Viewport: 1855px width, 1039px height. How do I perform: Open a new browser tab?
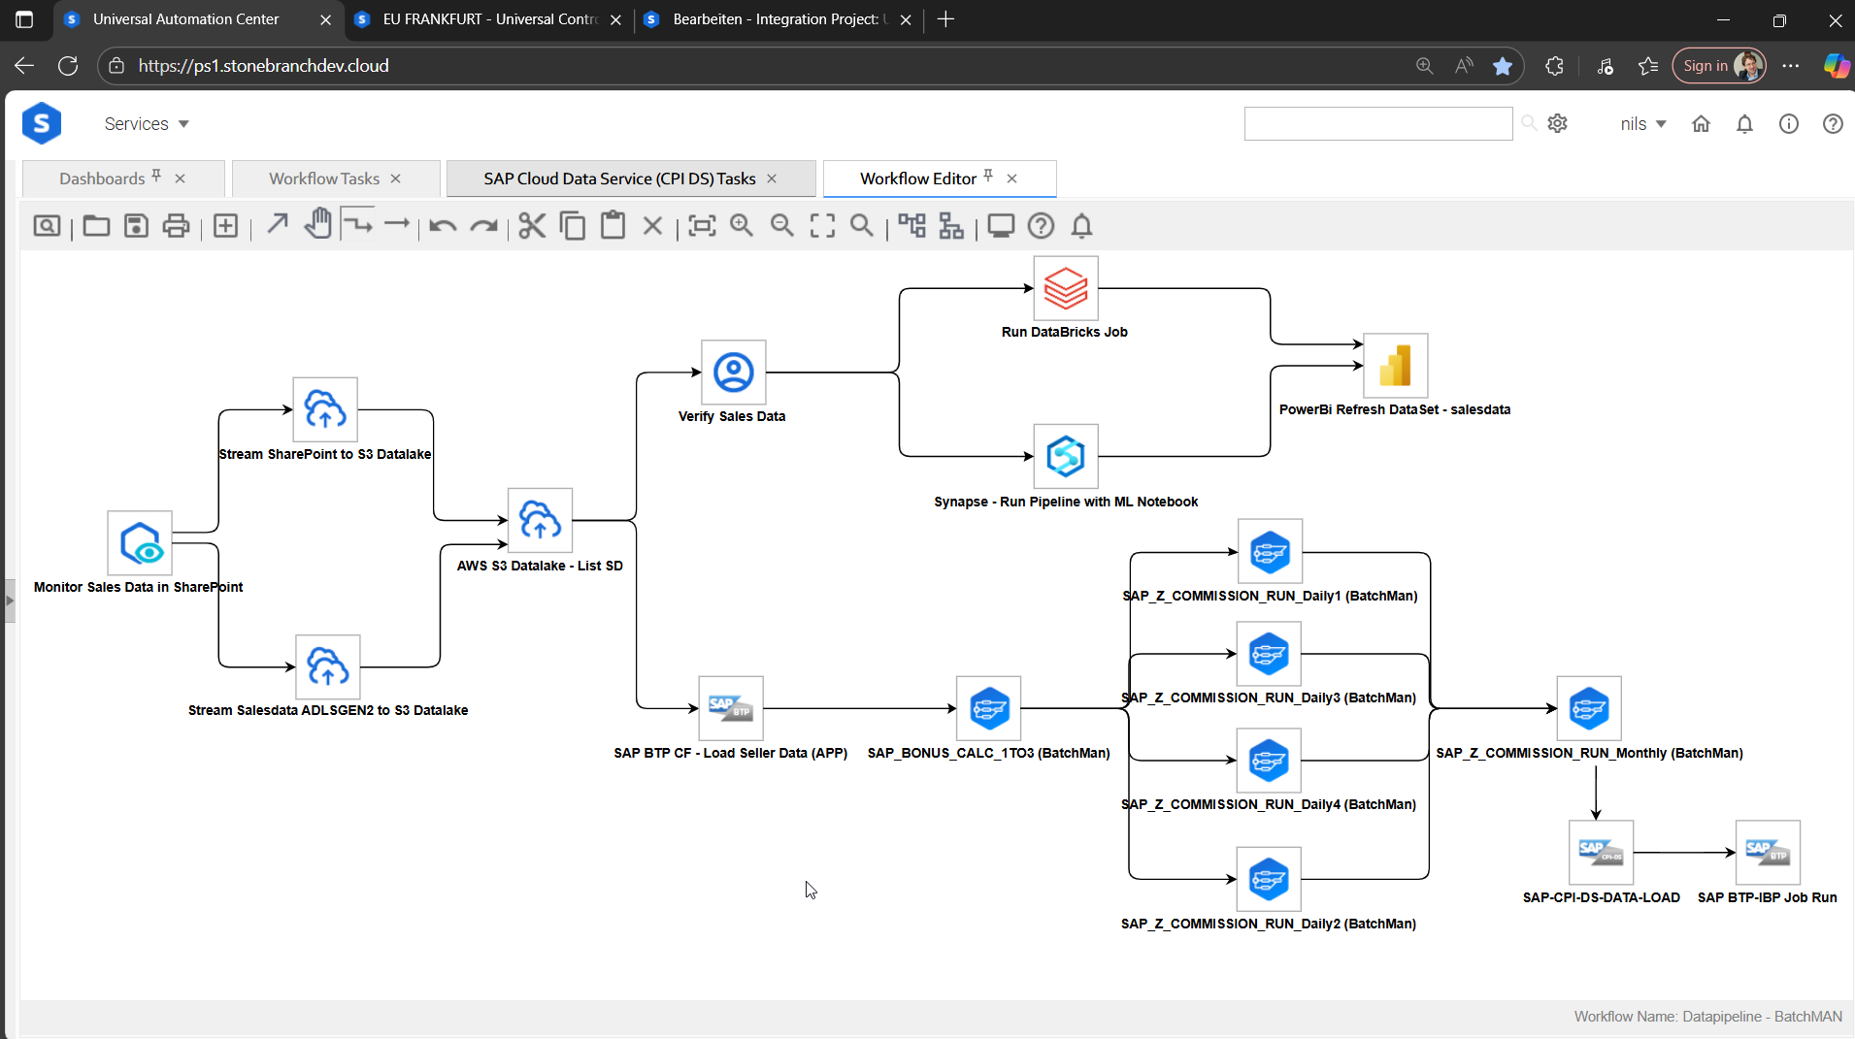(946, 19)
